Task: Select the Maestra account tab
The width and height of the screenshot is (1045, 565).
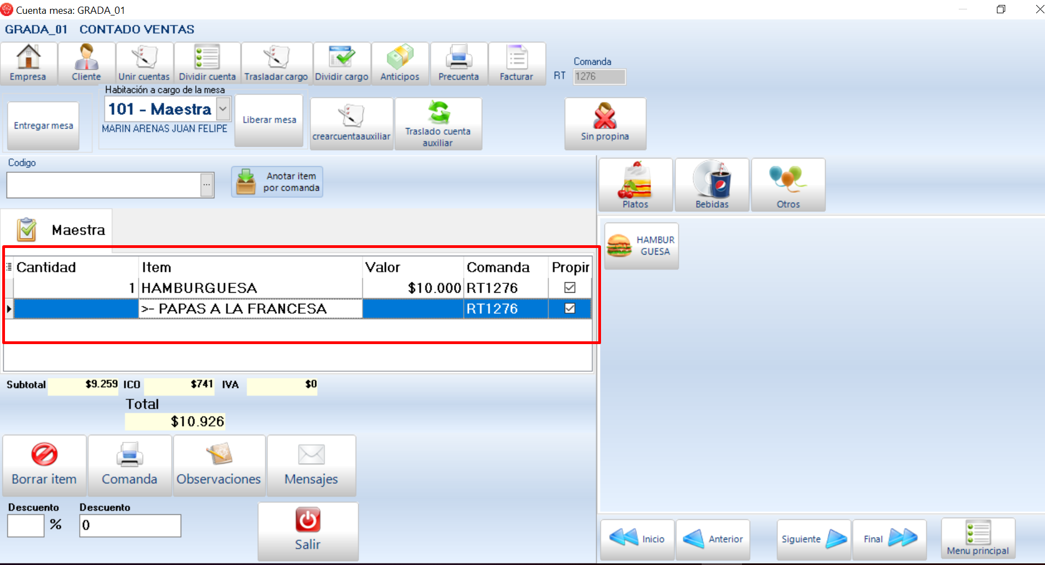Action: [61, 230]
